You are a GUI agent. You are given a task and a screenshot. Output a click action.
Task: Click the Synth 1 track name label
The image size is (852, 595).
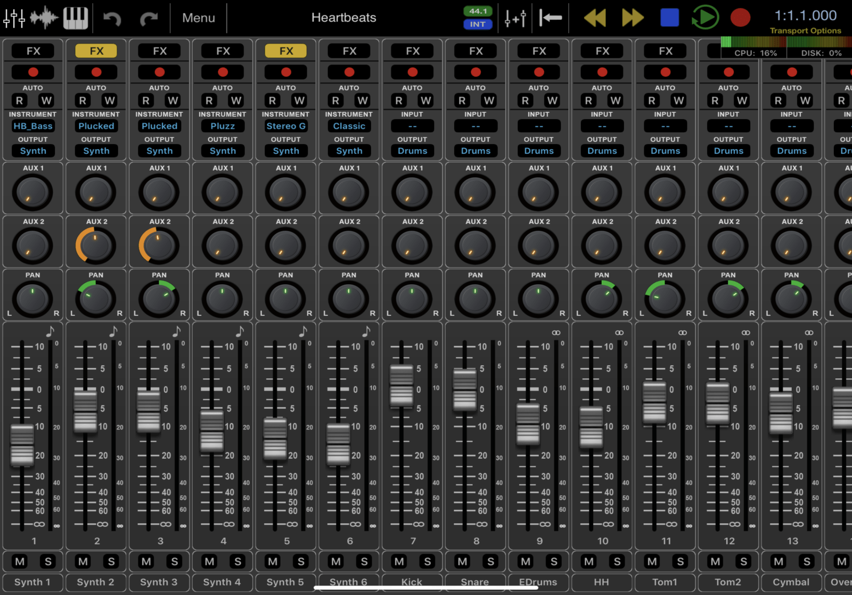pyautogui.click(x=32, y=582)
